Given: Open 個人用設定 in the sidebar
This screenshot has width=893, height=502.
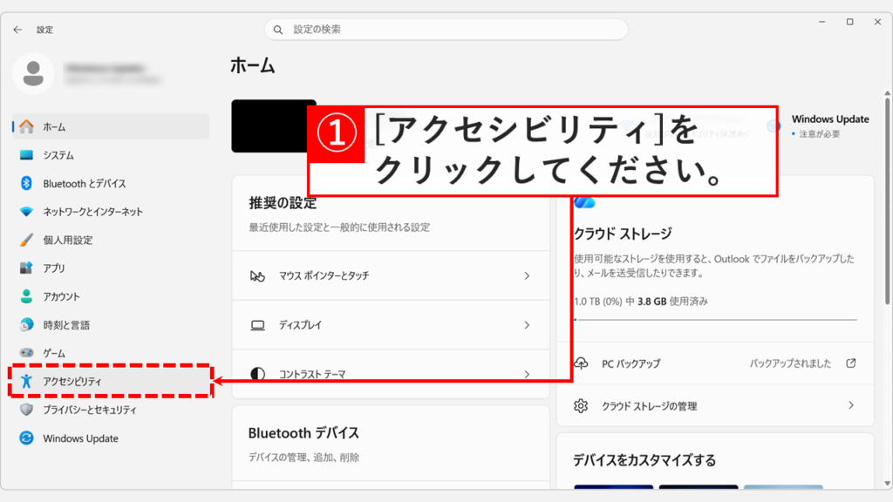Looking at the screenshot, I should (x=111, y=240).
